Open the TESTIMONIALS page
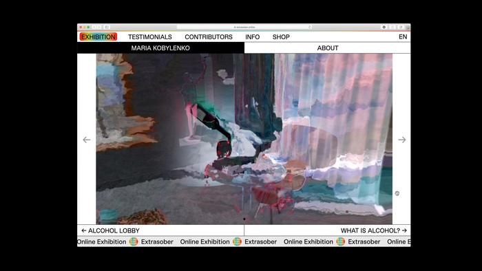Screen dimensions: 482x271 [150, 37]
